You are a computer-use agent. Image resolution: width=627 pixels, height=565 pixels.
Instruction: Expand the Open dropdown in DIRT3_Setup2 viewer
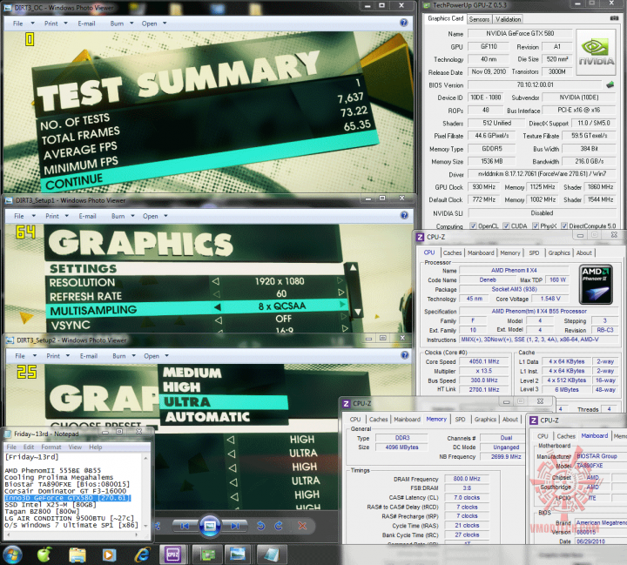(166, 355)
